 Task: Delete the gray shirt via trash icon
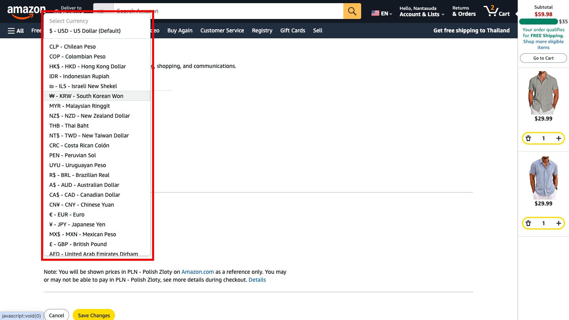528,138
